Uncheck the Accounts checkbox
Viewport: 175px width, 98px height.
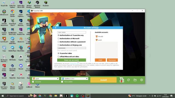click(33, 82)
